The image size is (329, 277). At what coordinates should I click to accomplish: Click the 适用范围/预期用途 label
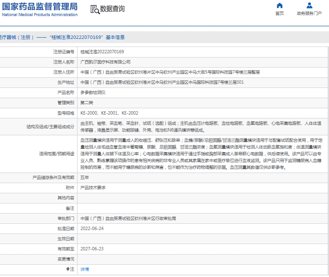click(x=57, y=154)
